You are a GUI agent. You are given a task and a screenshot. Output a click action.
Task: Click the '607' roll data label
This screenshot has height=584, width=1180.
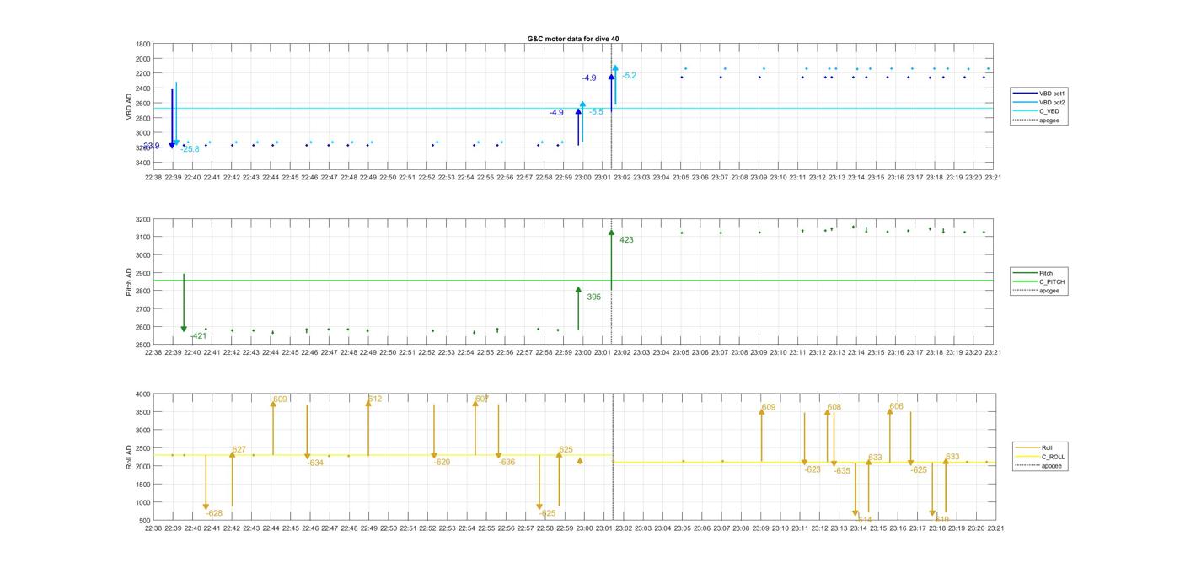(482, 399)
